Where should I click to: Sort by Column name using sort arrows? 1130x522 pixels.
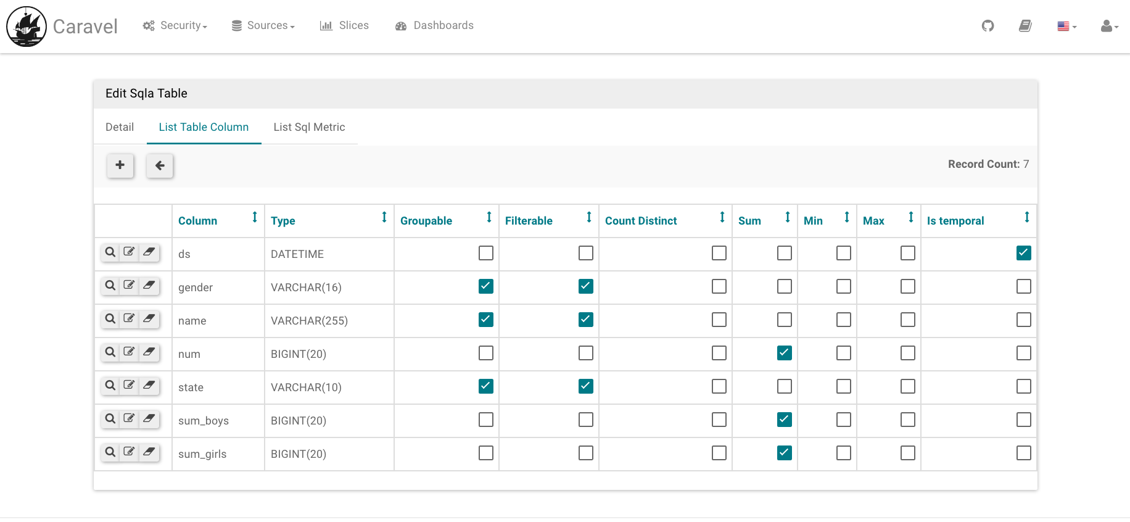tap(254, 217)
